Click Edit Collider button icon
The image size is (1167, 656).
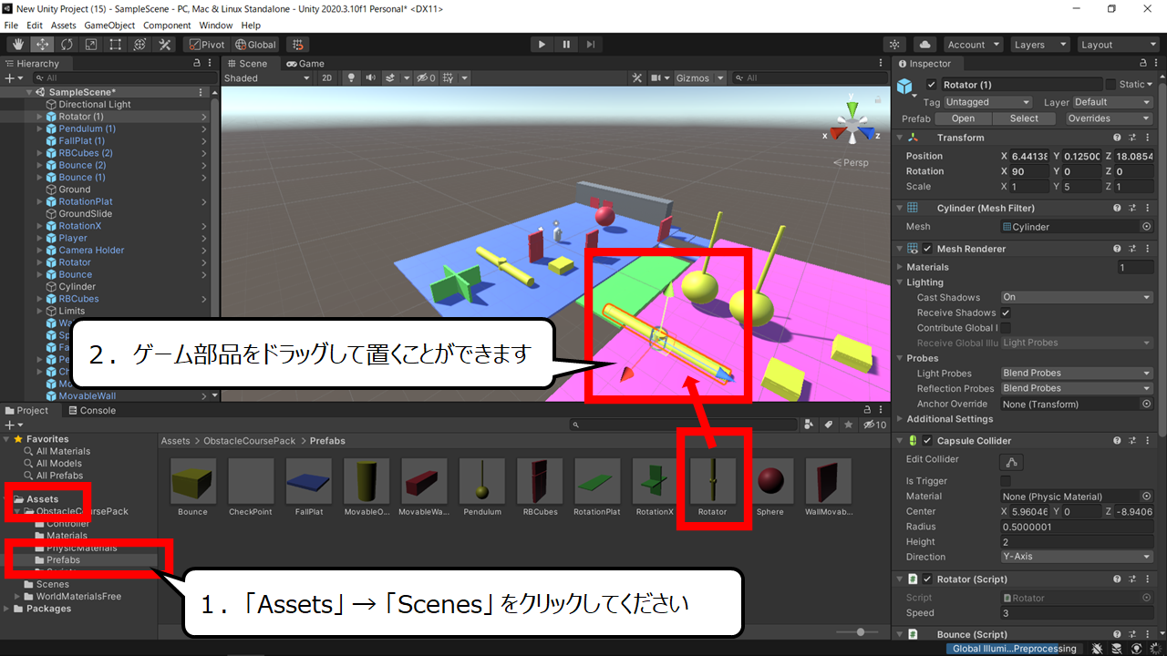(x=1012, y=461)
